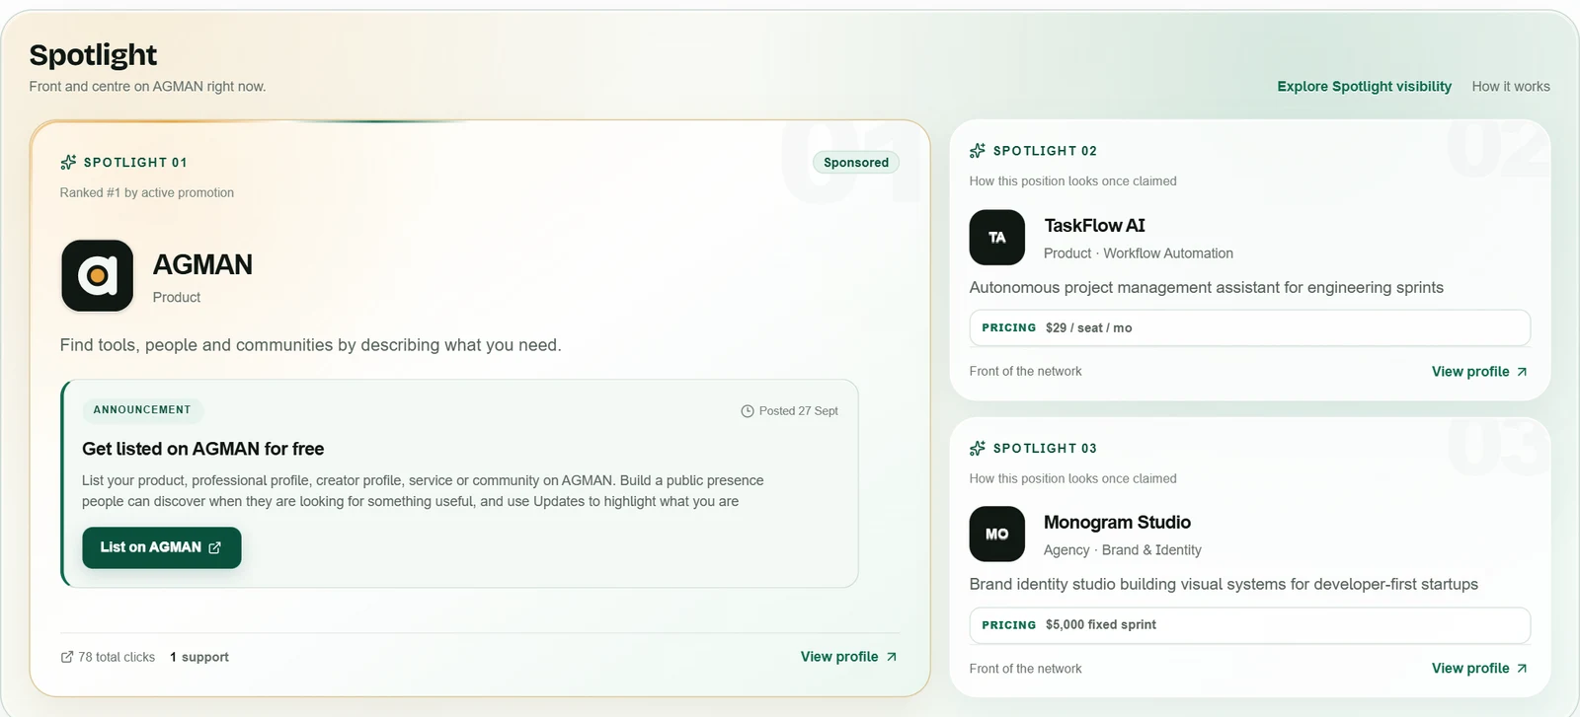Click the '$29 / seat / mo' pricing box
Viewport: 1580px width, 717px height.
1250,328
